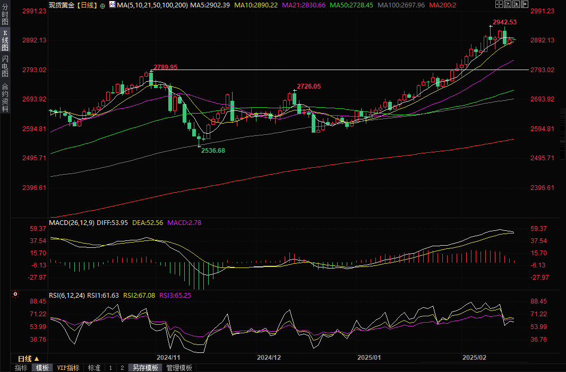Select the 模板 tab at bottom
566x372 pixels.
[42, 368]
